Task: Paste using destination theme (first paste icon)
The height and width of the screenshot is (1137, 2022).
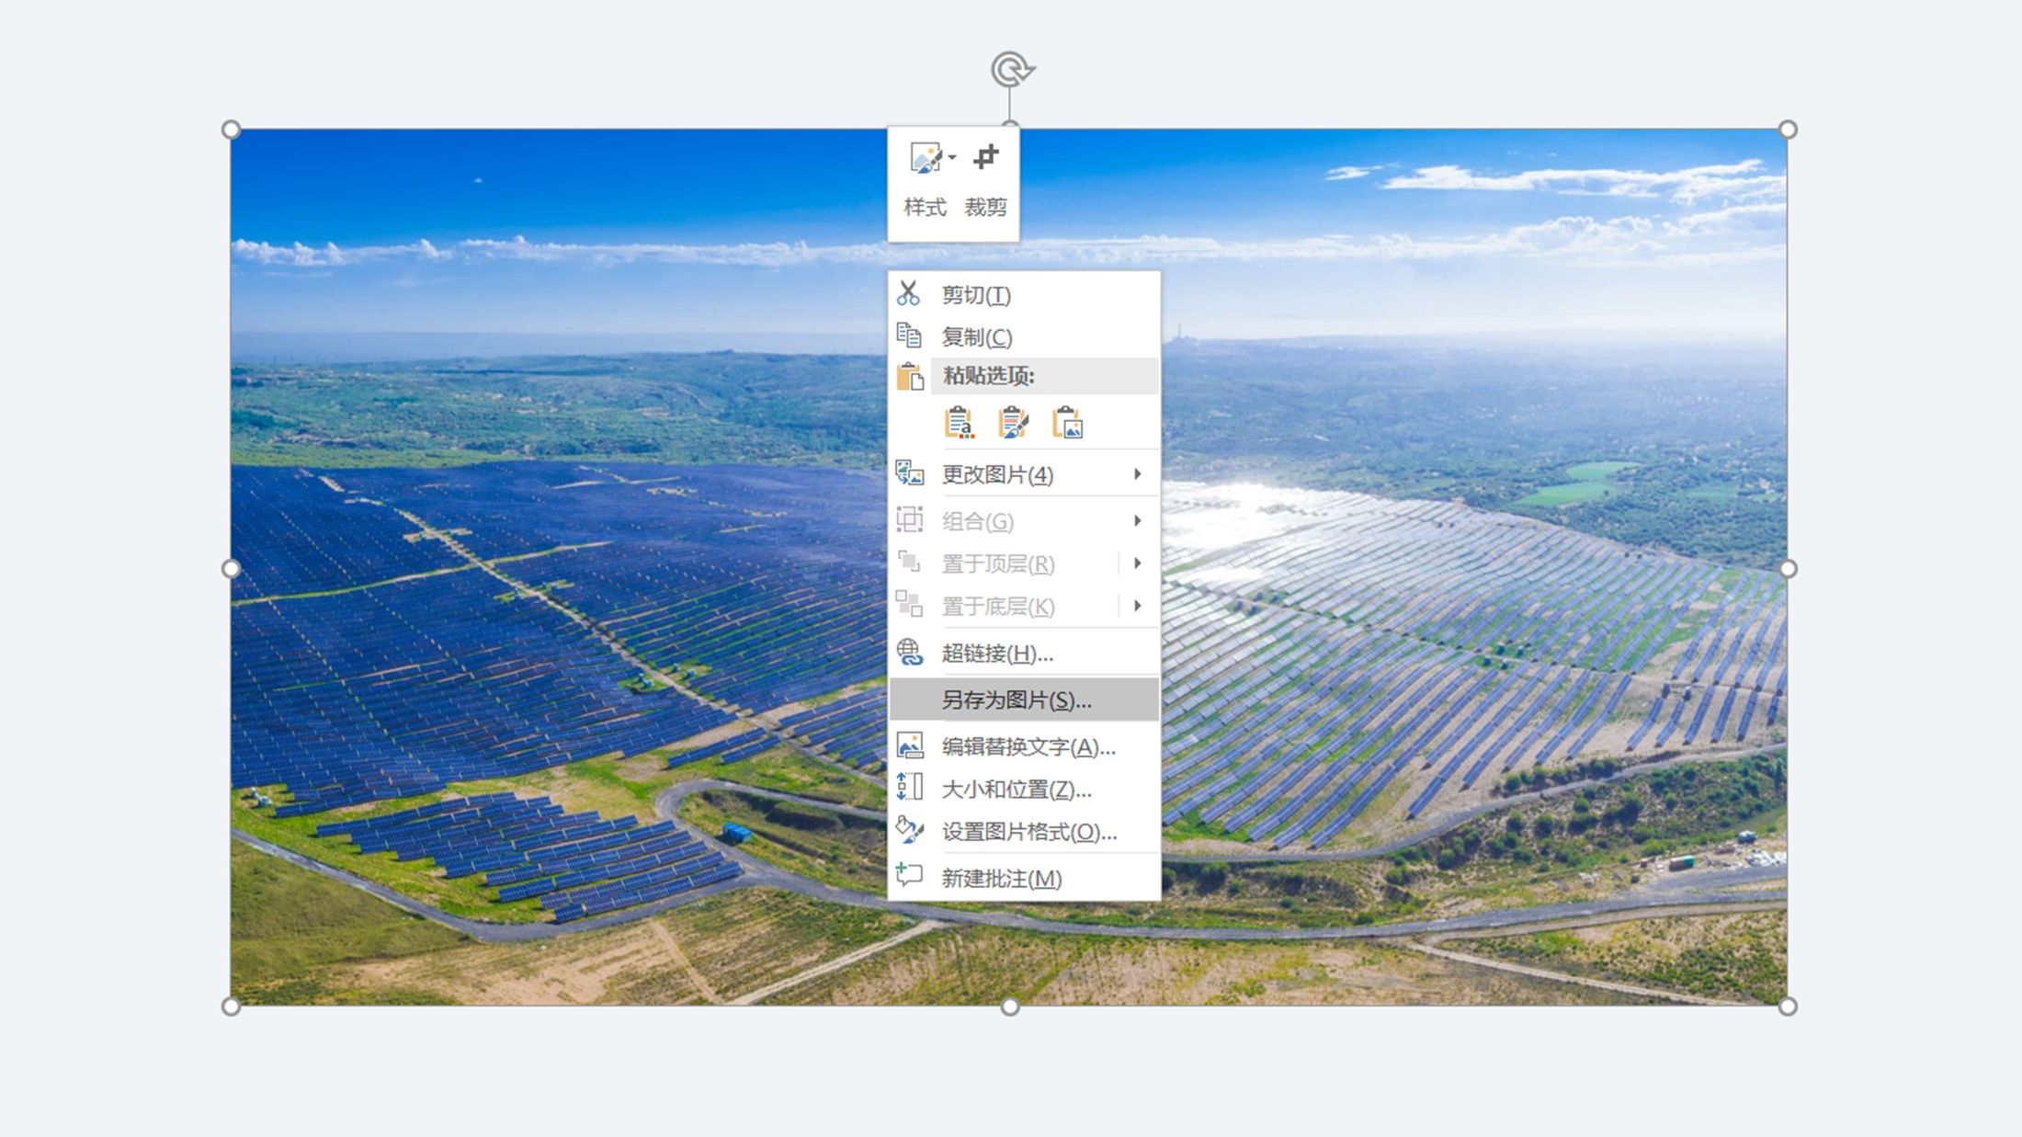Action: pyautogui.click(x=959, y=423)
